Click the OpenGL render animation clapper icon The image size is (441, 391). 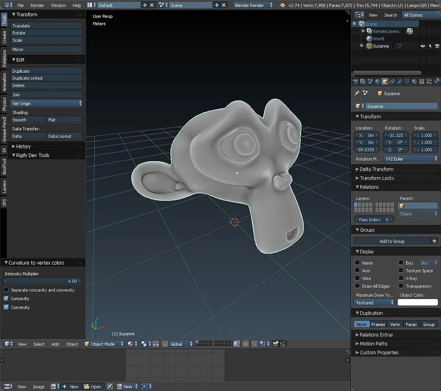(283, 344)
